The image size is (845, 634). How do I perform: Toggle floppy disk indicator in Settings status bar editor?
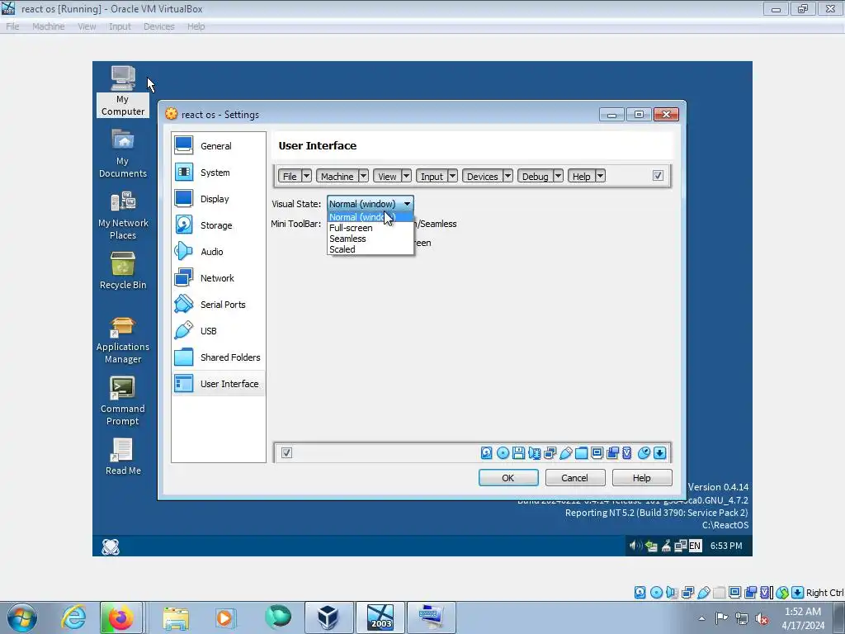pyautogui.click(x=518, y=453)
